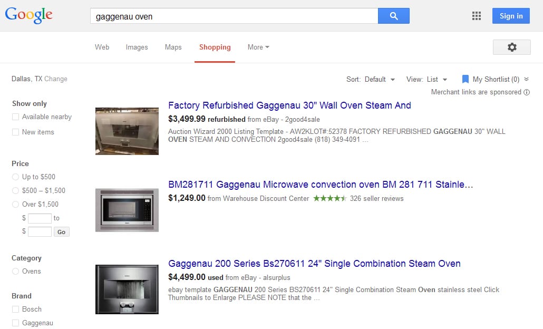Click the My Shortlist bookmark icon

465,79
